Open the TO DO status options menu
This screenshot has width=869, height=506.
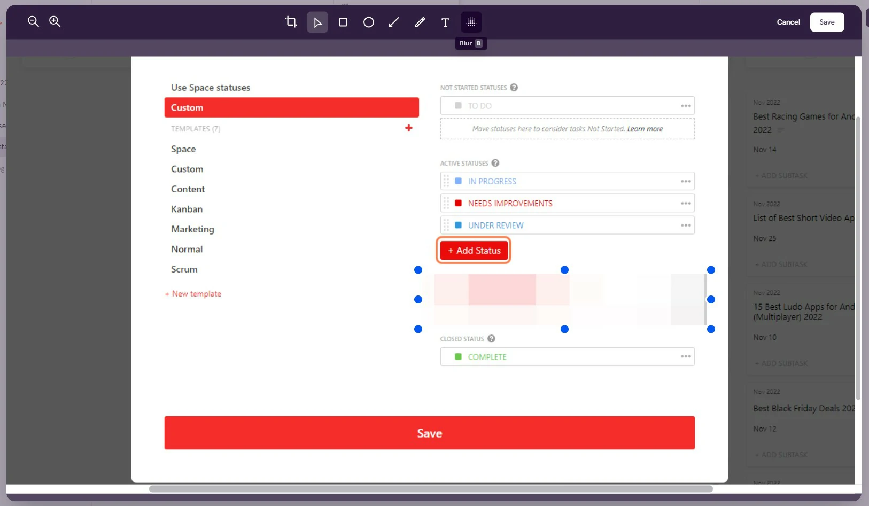(686, 106)
